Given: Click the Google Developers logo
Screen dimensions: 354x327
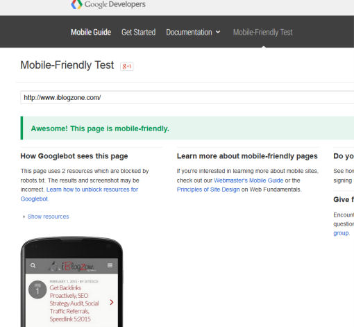Looking at the screenshot, I should (x=108, y=4).
